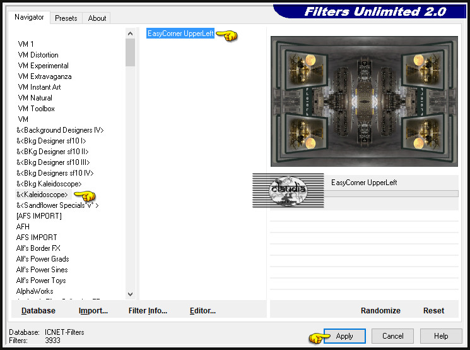The width and height of the screenshot is (470, 350).
Task: Click scroll down arrow of category list
Action: coord(130,294)
